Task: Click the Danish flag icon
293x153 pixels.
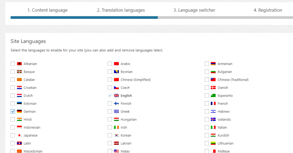Action: point(213,88)
